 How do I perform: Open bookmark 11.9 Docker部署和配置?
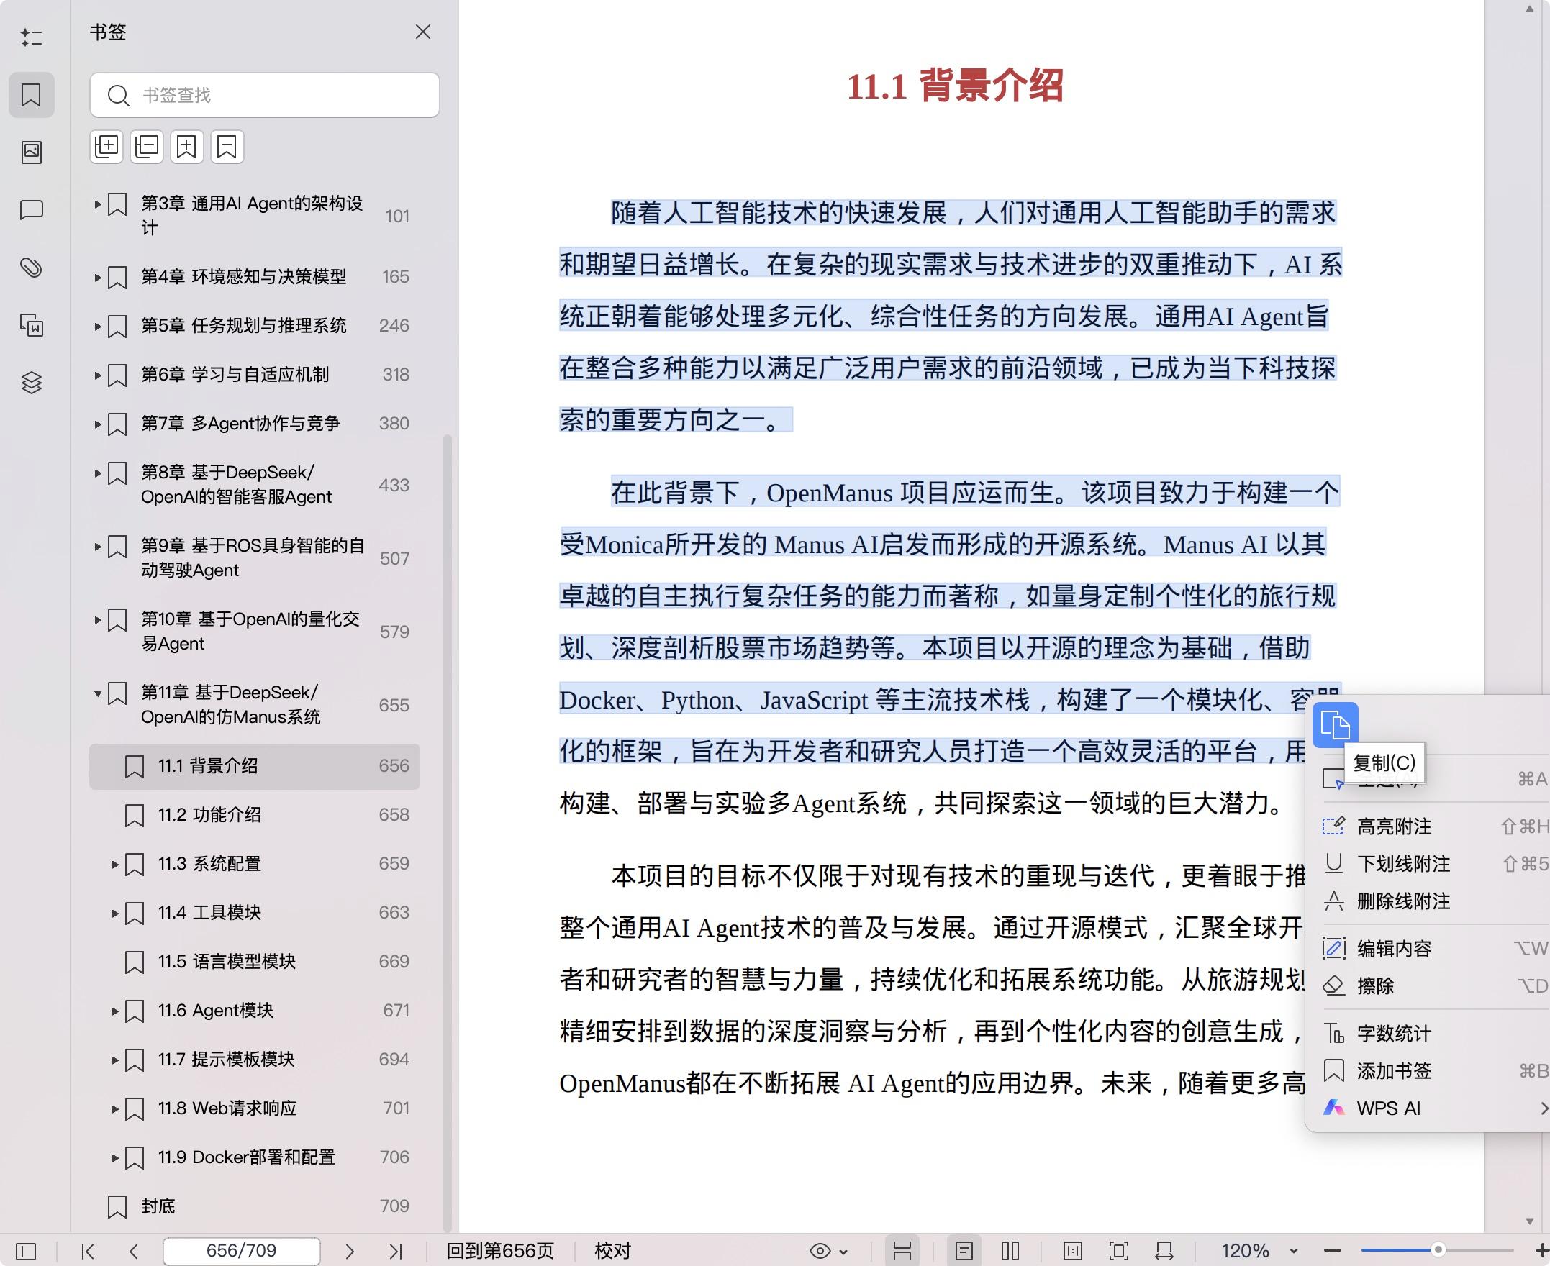pyautogui.click(x=255, y=1157)
